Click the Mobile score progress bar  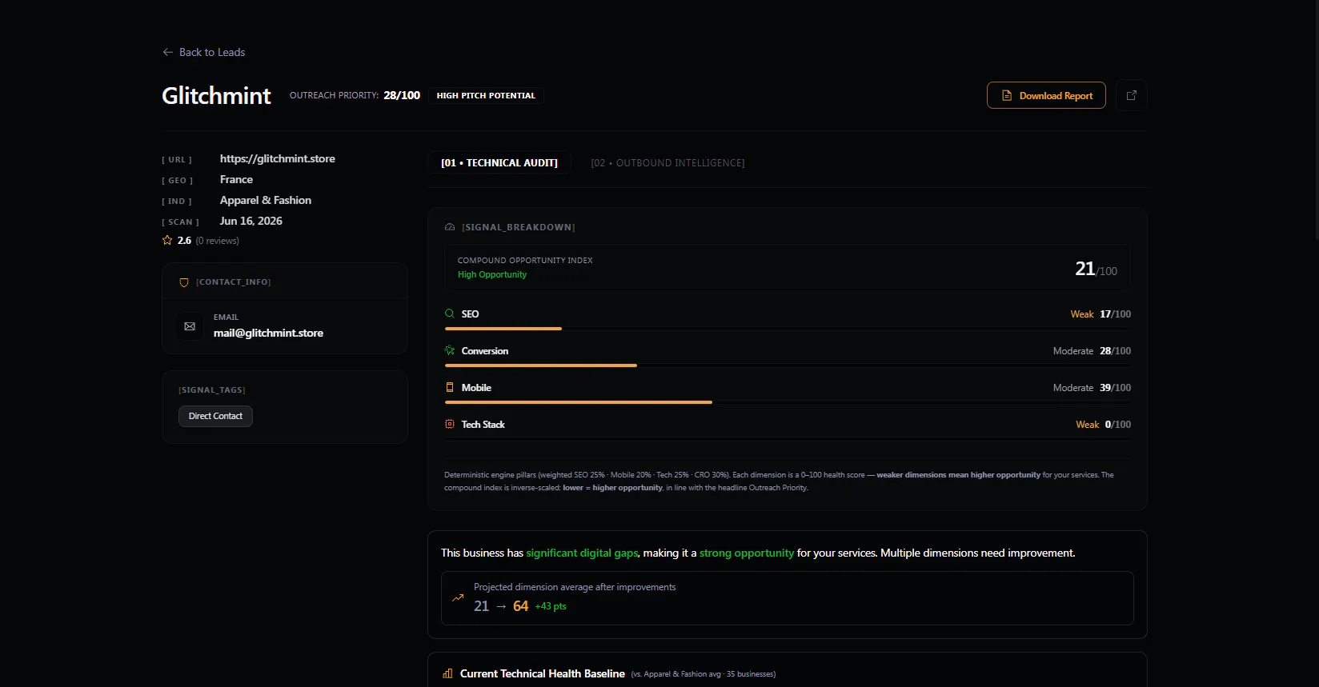click(x=788, y=402)
